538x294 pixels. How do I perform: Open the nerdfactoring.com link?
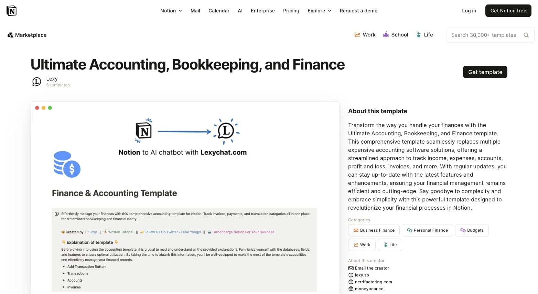pyautogui.click(x=373, y=282)
